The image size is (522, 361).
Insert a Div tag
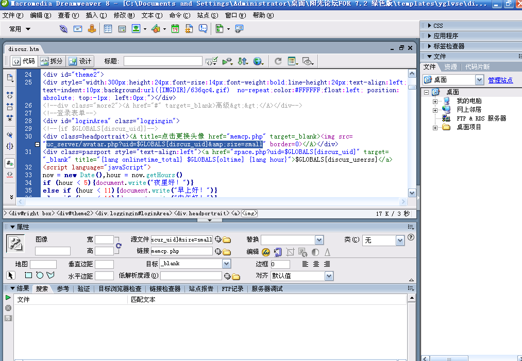point(122,29)
